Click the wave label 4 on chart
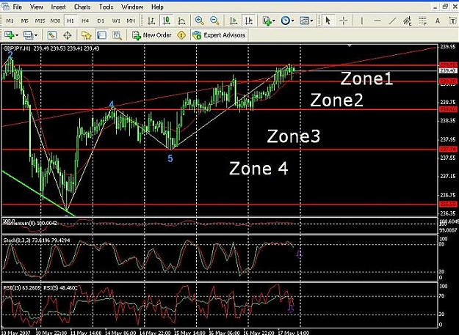Viewport: 459px width, 335px height. 111,104
